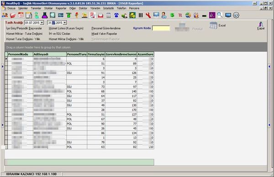Open the blue telephone icon
This screenshot has height=177, width=274.
click(116, 16)
